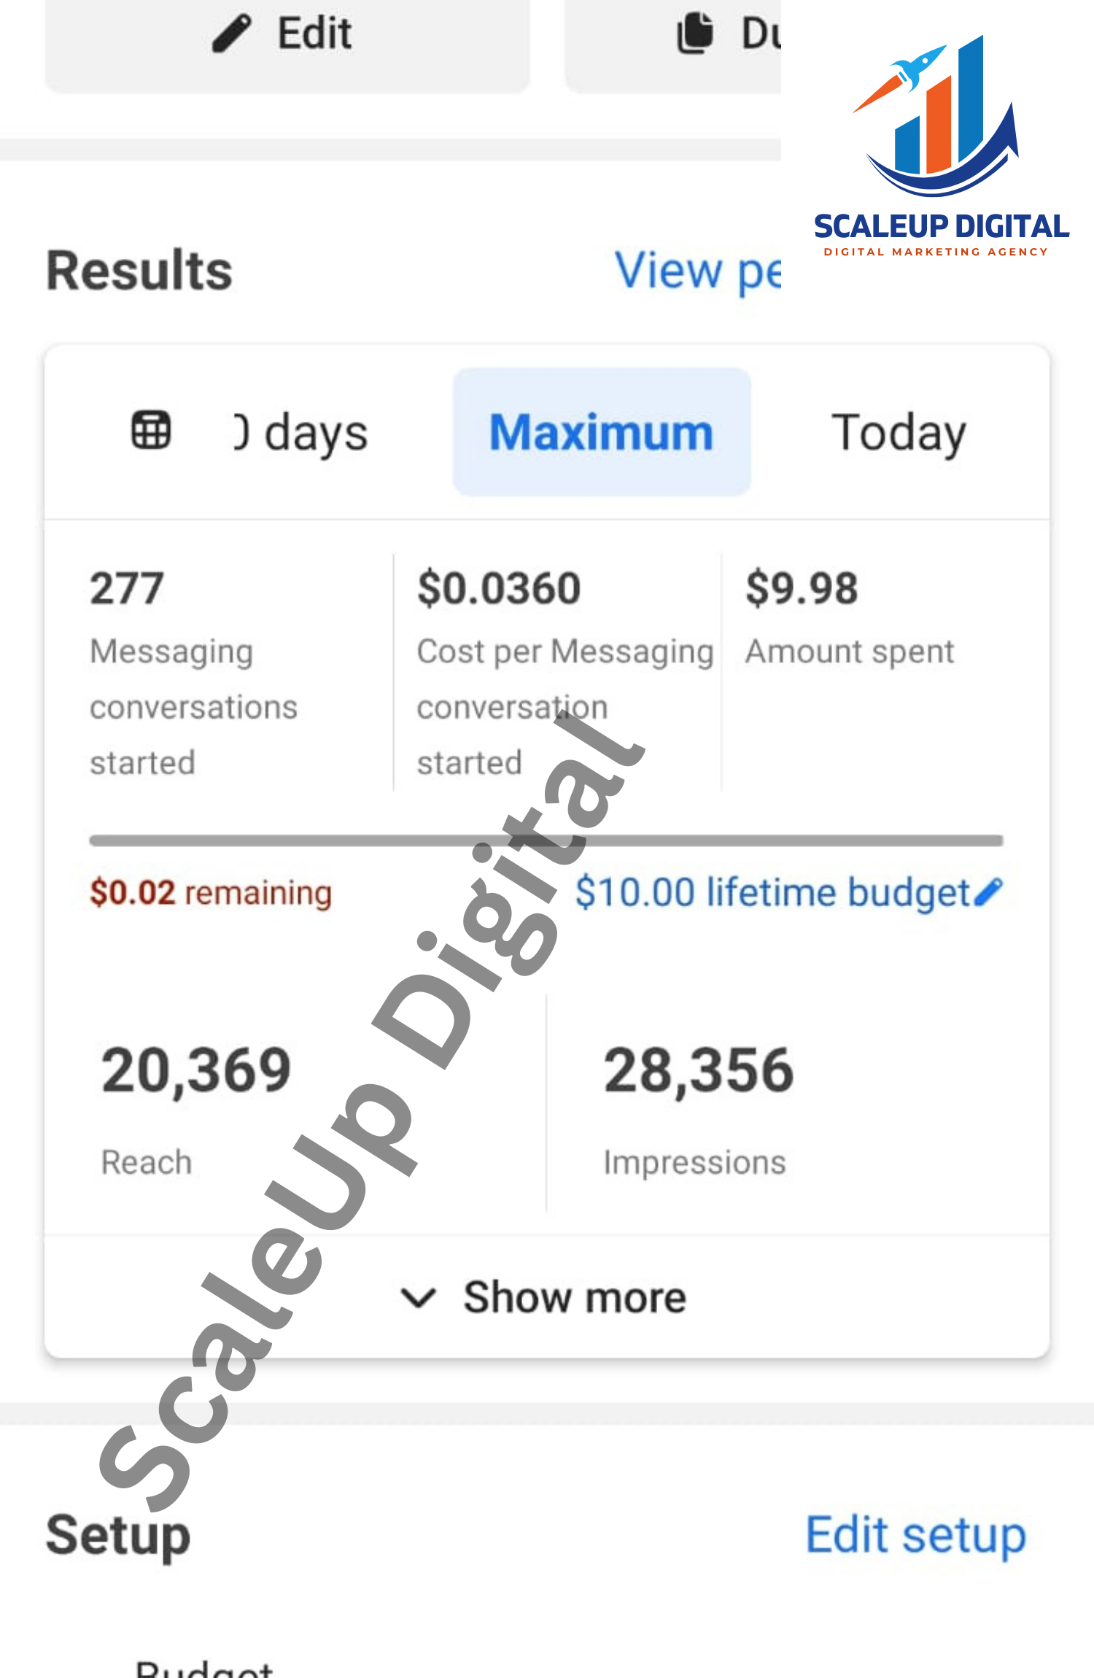Viewport: 1094px width, 1678px height.
Task: Switch to the Today tab
Action: (x=899, y=433)
